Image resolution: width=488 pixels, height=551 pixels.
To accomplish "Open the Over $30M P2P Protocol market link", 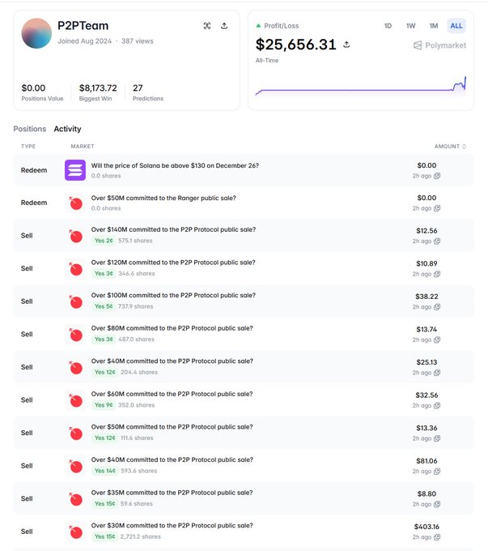I will [x=172, y=525].
